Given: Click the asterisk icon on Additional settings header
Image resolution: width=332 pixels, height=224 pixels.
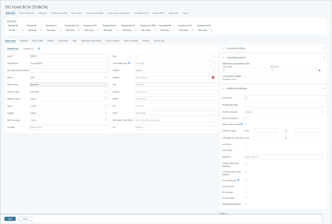Looking at the screenshot, I should [324, 88].
